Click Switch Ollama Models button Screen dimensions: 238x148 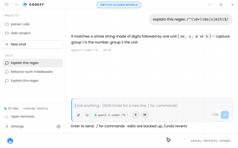click(119, 5)
